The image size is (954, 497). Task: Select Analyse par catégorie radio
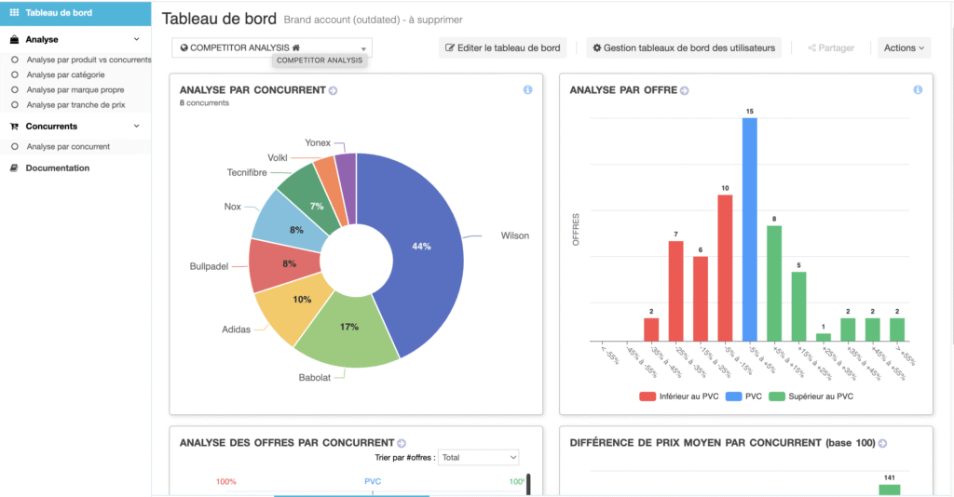15,74
